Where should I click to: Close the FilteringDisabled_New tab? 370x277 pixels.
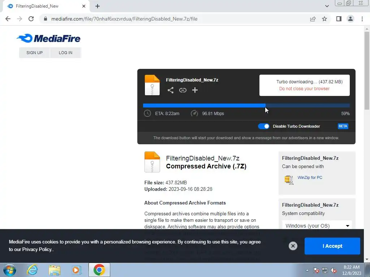coord(84,6)
